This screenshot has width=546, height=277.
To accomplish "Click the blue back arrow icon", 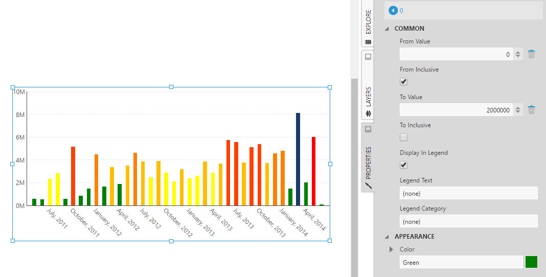I will [x=393, y=10].
